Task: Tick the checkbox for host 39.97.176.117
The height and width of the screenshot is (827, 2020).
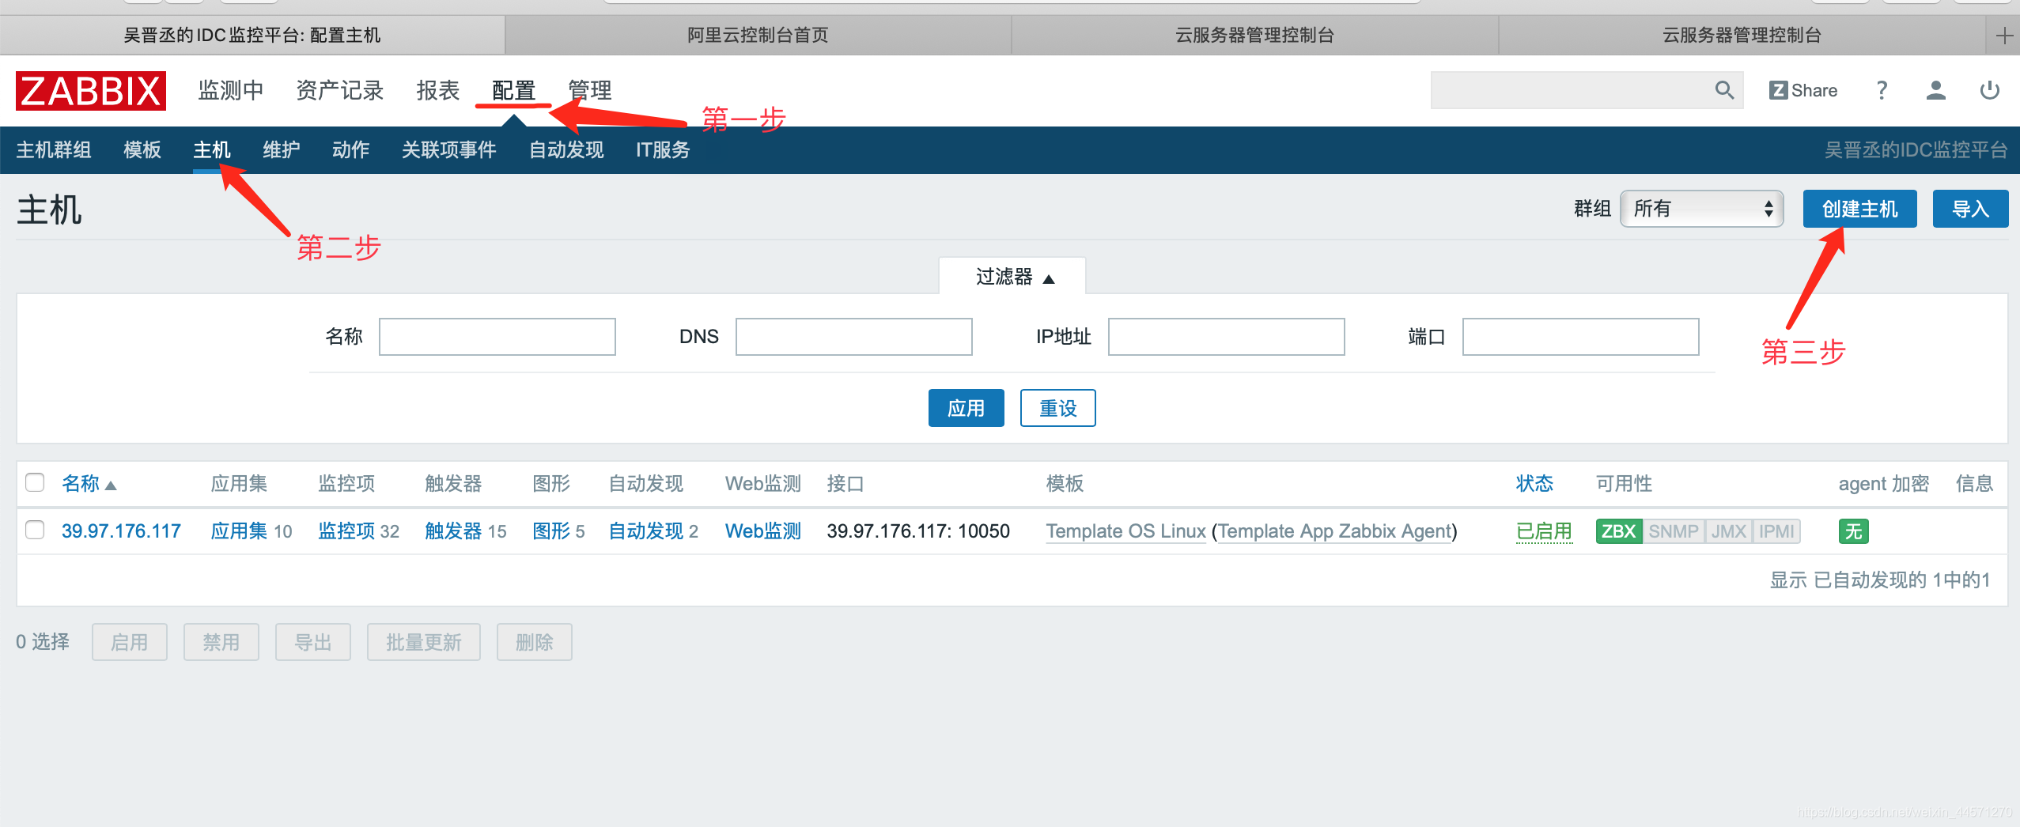Action: pos(35,530)
